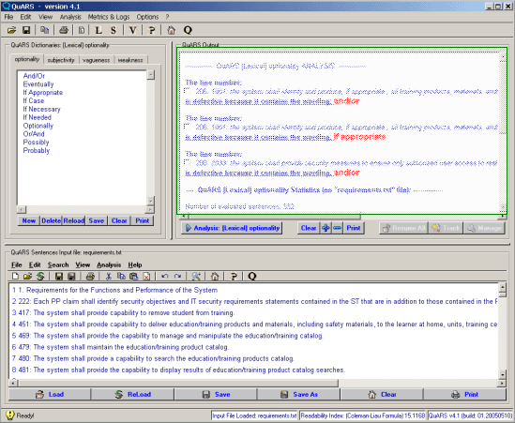The height and width of the screenshot is (423, 515).
Task: Click 'Input File Loaded: requirements.txt' status entry
Action: tap(254, 415)
